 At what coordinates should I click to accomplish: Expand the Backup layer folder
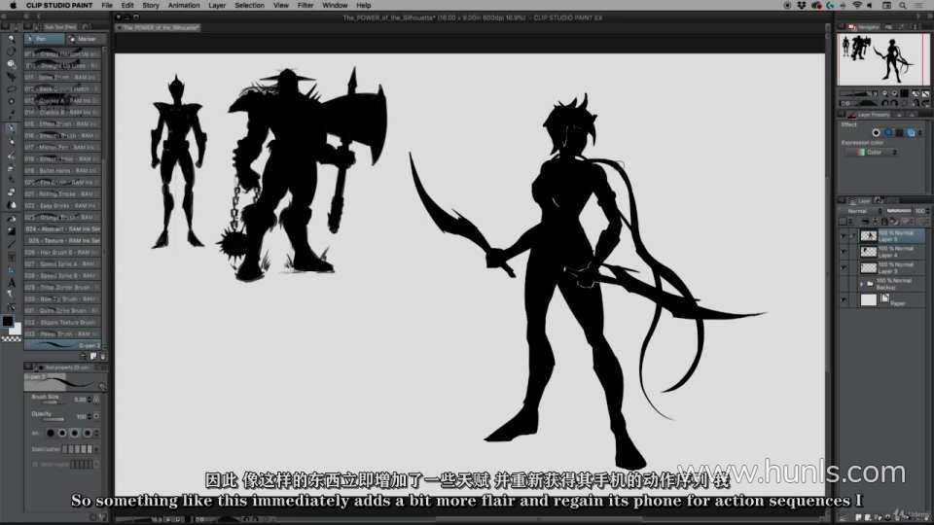point(862,283)
